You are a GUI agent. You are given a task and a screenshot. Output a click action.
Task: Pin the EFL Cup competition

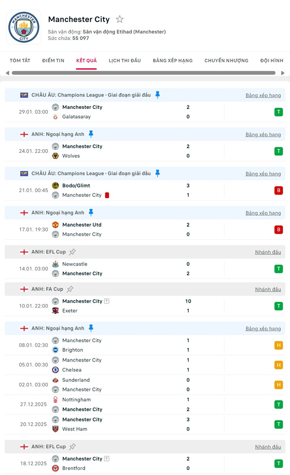[72, 252]
